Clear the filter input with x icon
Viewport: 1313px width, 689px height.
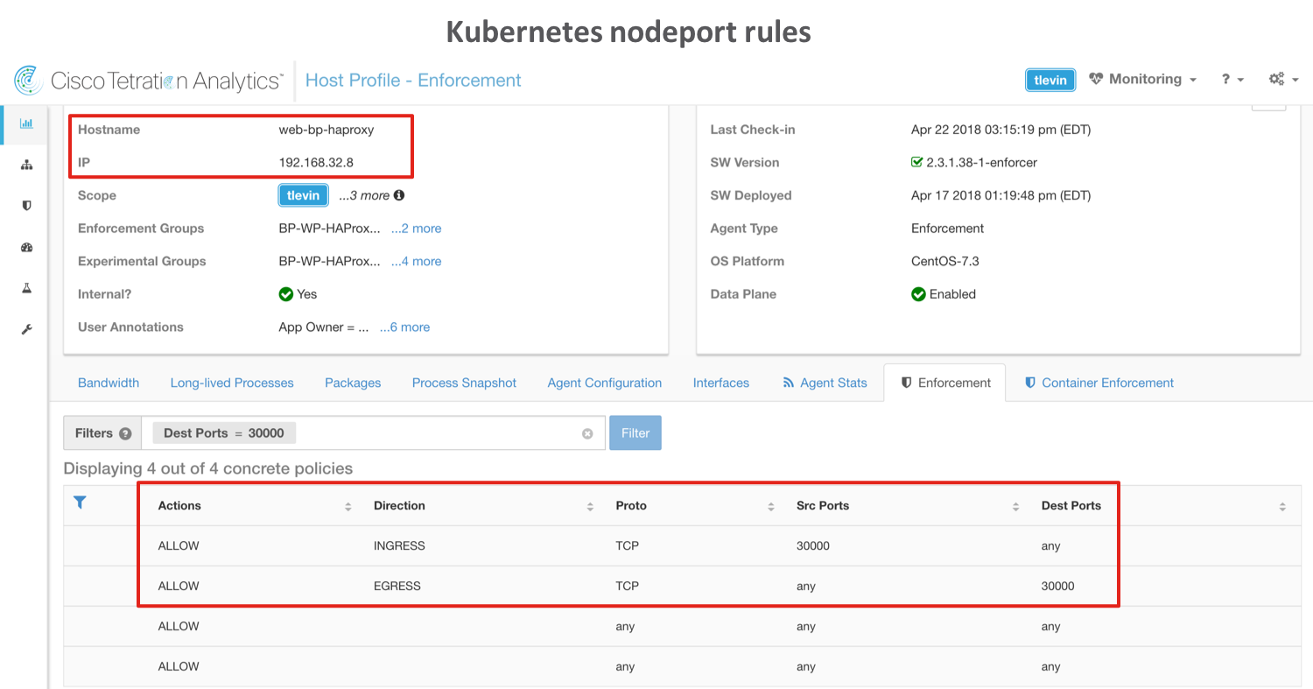[587, 433]
